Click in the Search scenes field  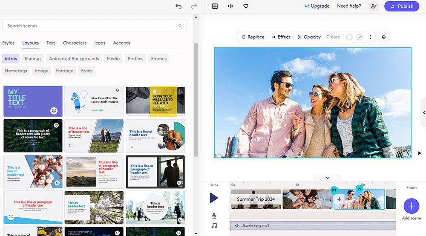pos(94,26)
